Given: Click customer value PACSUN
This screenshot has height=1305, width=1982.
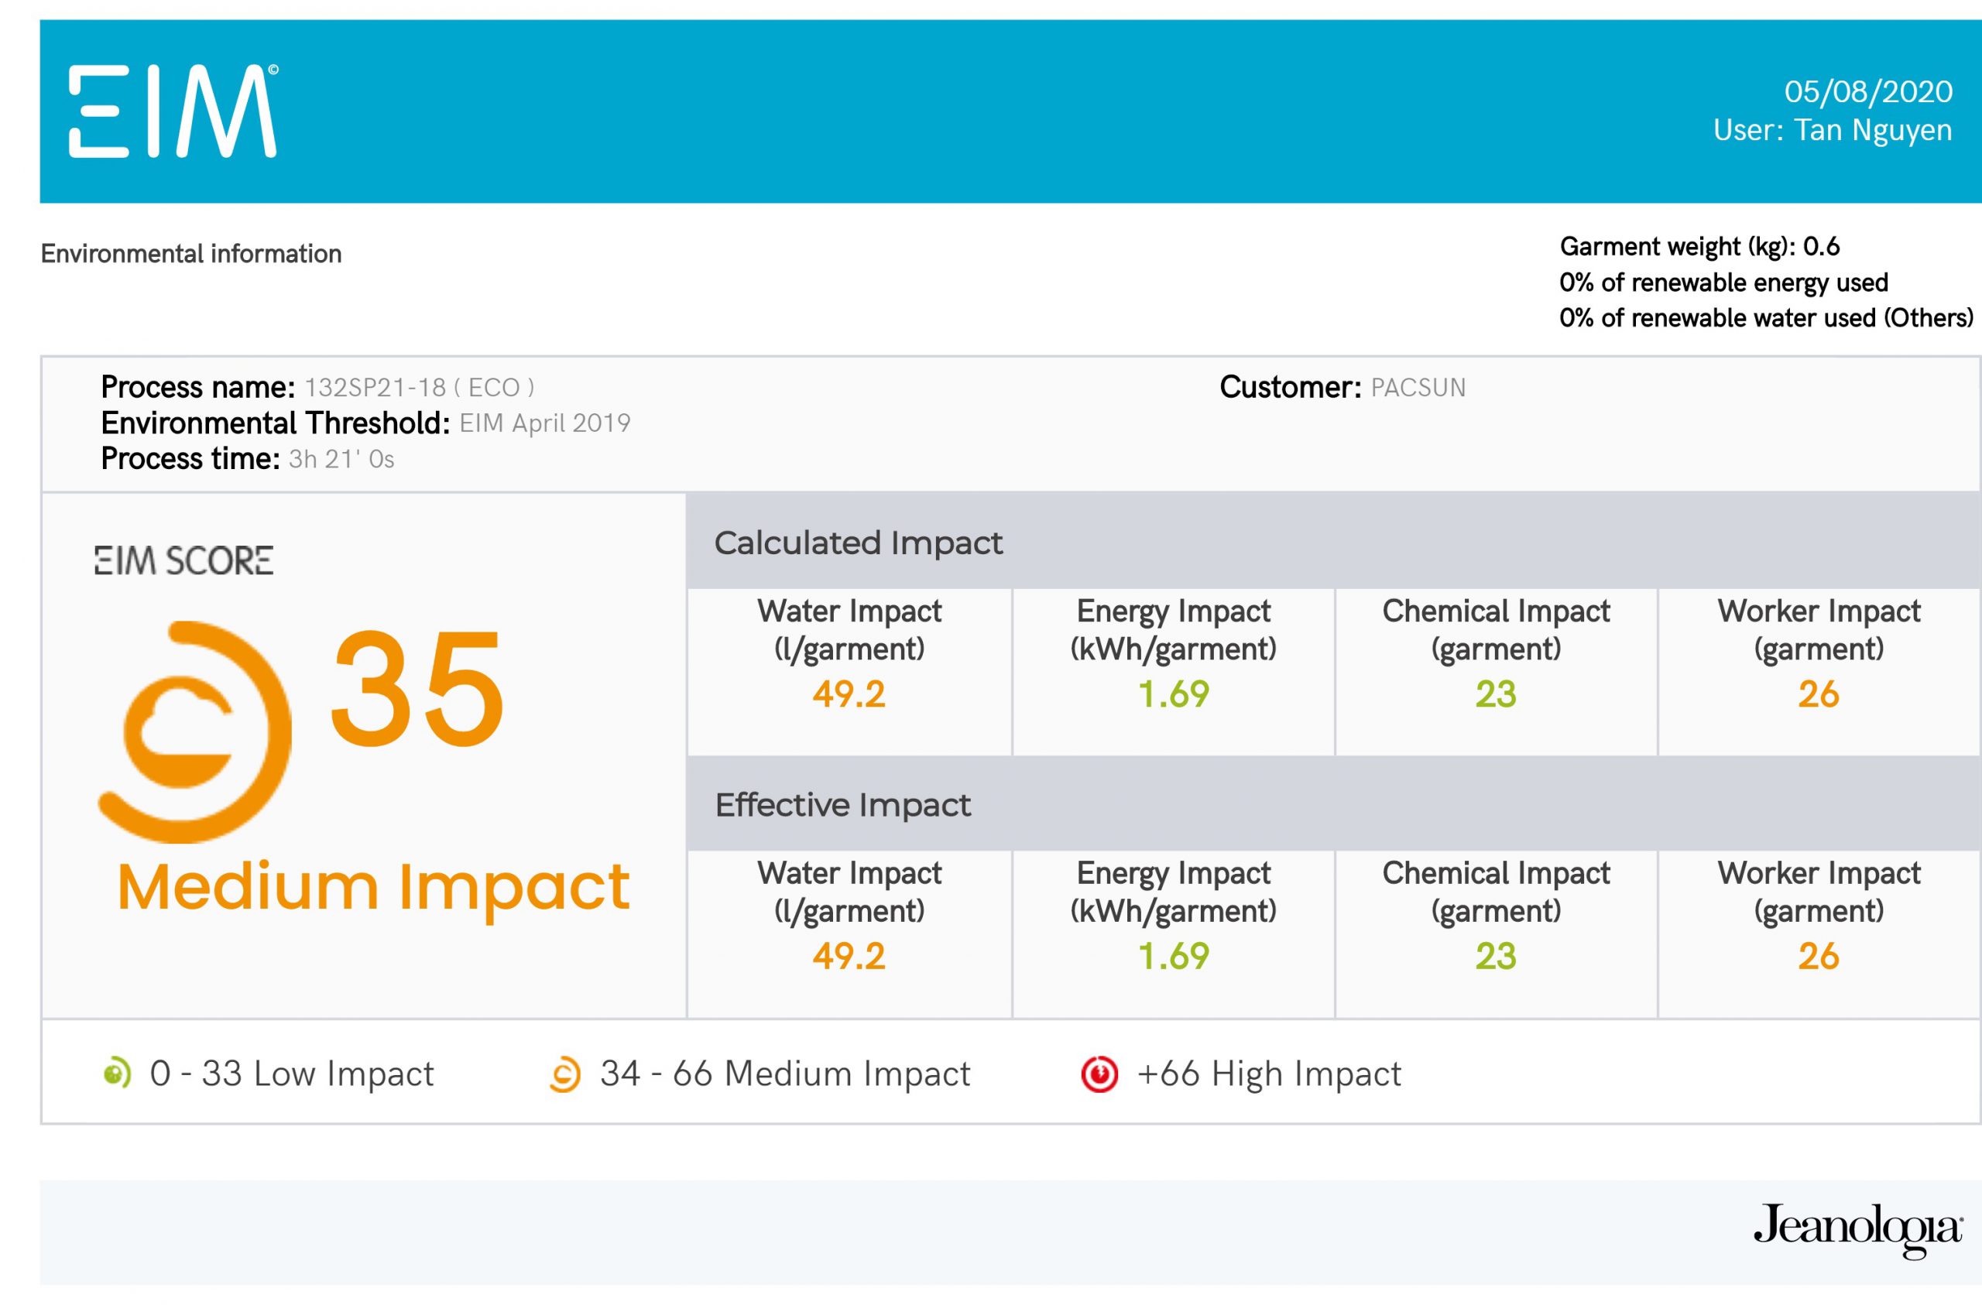Looking at the screenshot, I should coord(1418,388).
